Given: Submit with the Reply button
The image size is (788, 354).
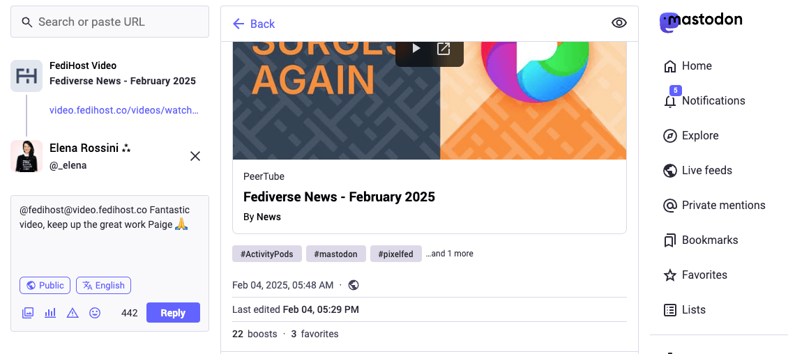Looking at the screenshot, I should pos(173,313).
